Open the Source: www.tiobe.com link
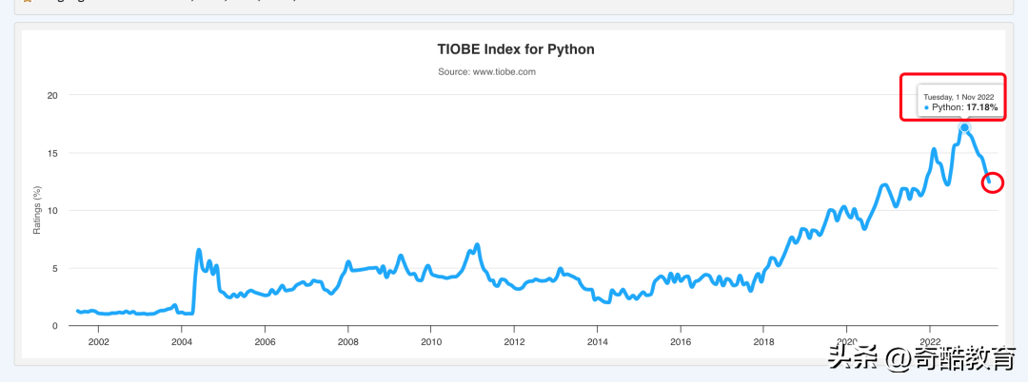 tap(486, 72)
